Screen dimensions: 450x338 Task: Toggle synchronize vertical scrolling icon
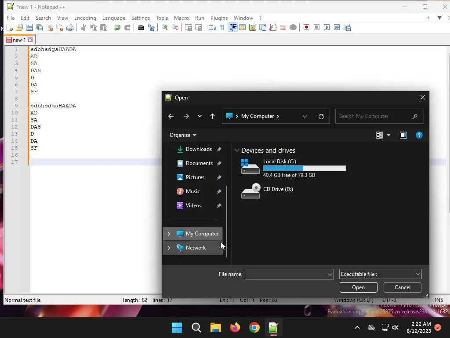188,28
